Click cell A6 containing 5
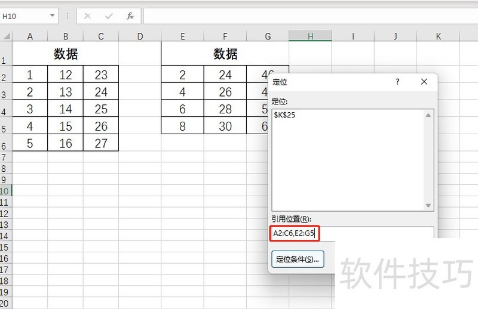This screenshot has height=309, width=478. coord(30,143)
